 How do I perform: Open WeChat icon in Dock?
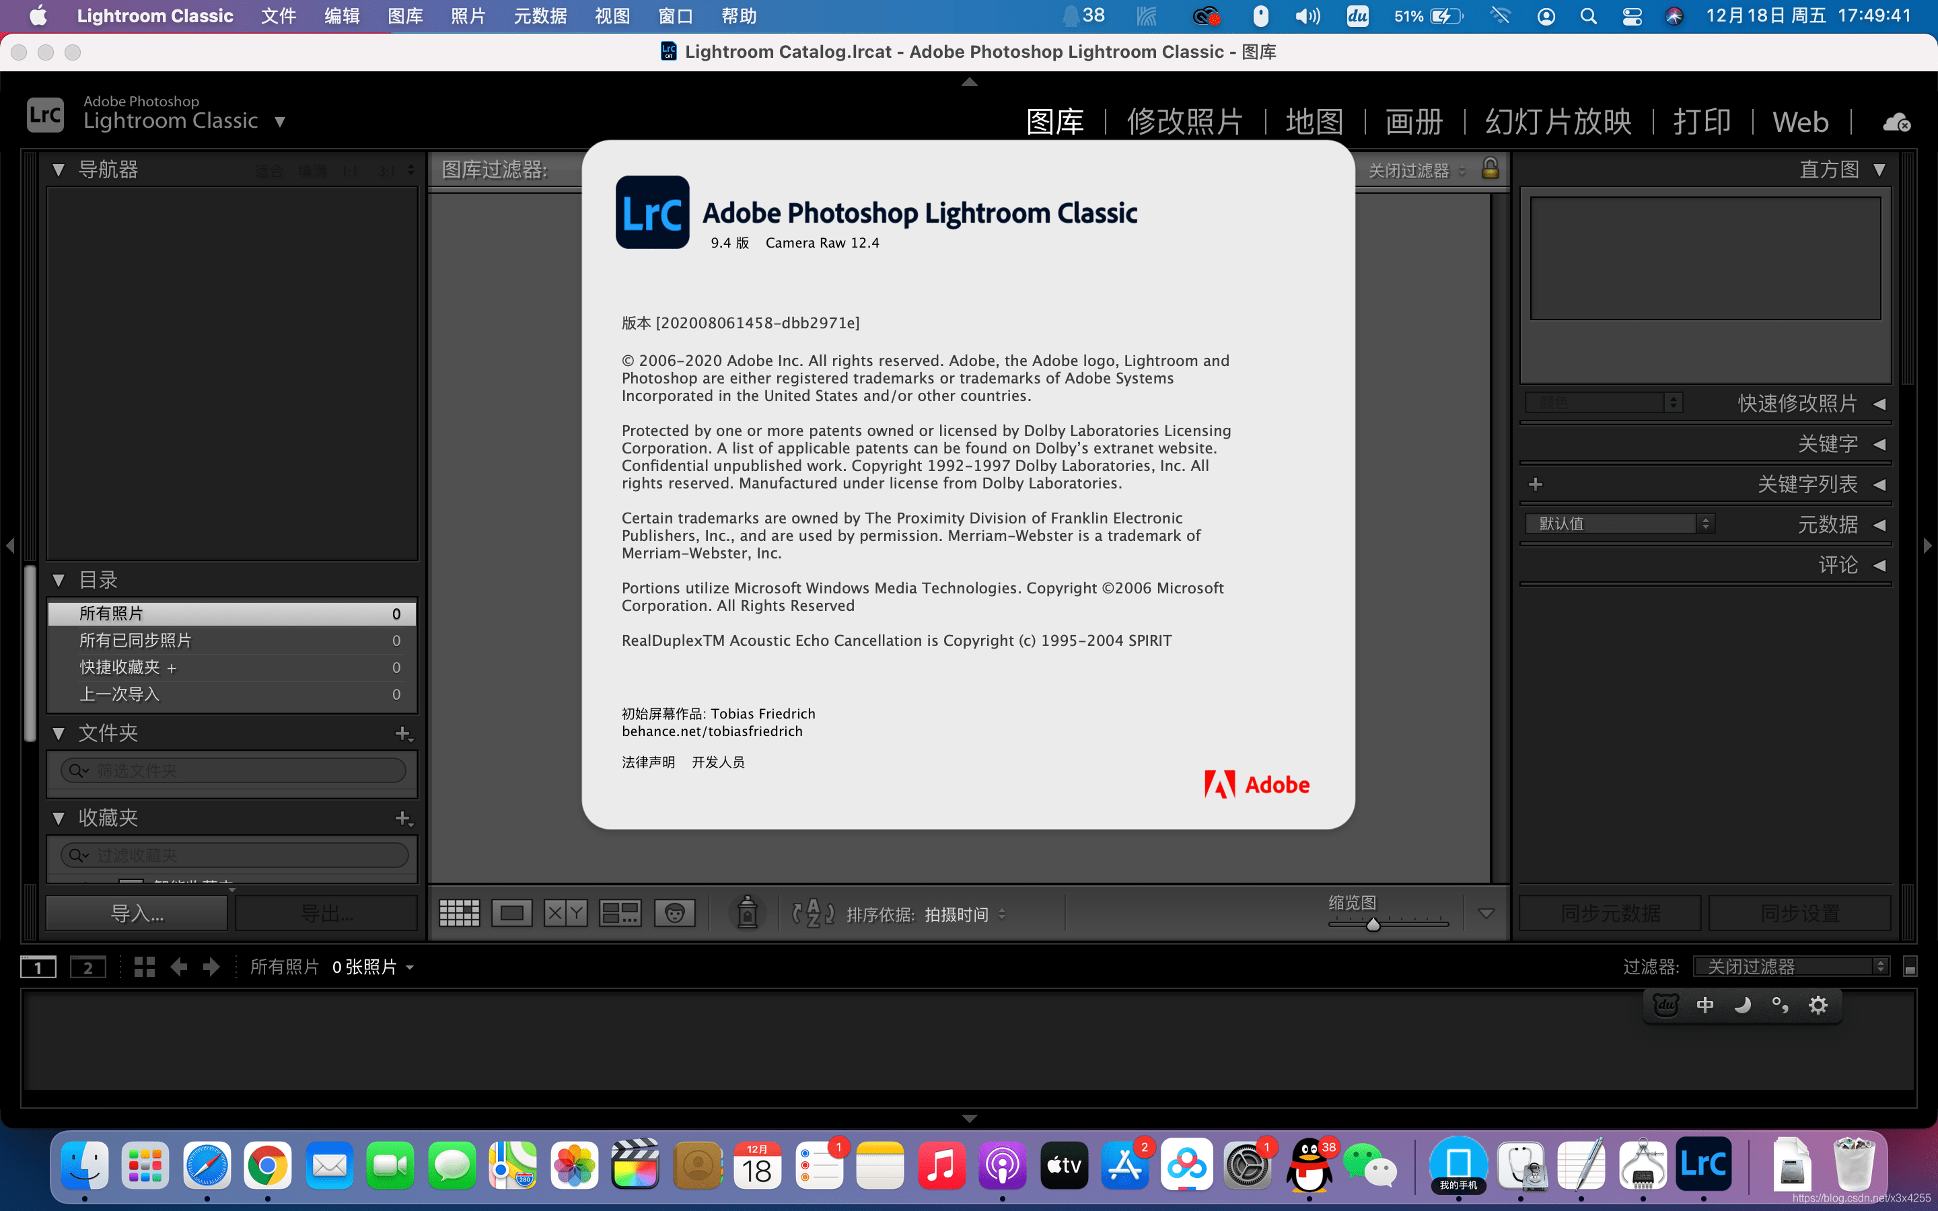tap(1370, 1165)
